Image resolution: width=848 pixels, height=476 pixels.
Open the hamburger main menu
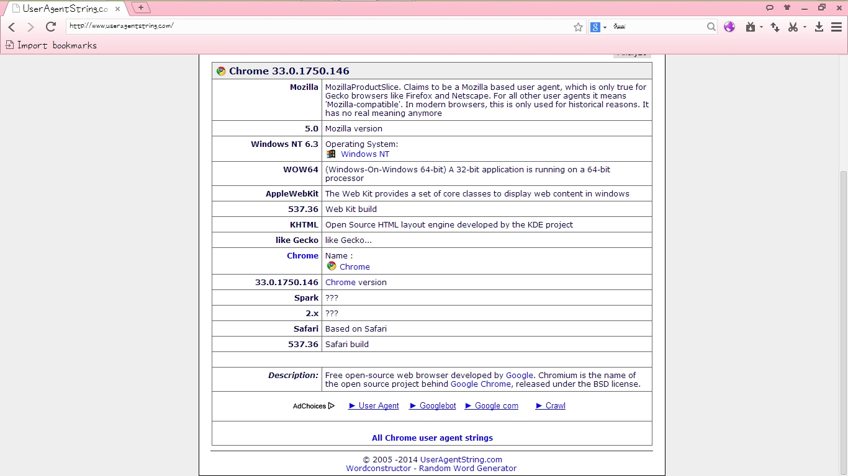(836, 27)
